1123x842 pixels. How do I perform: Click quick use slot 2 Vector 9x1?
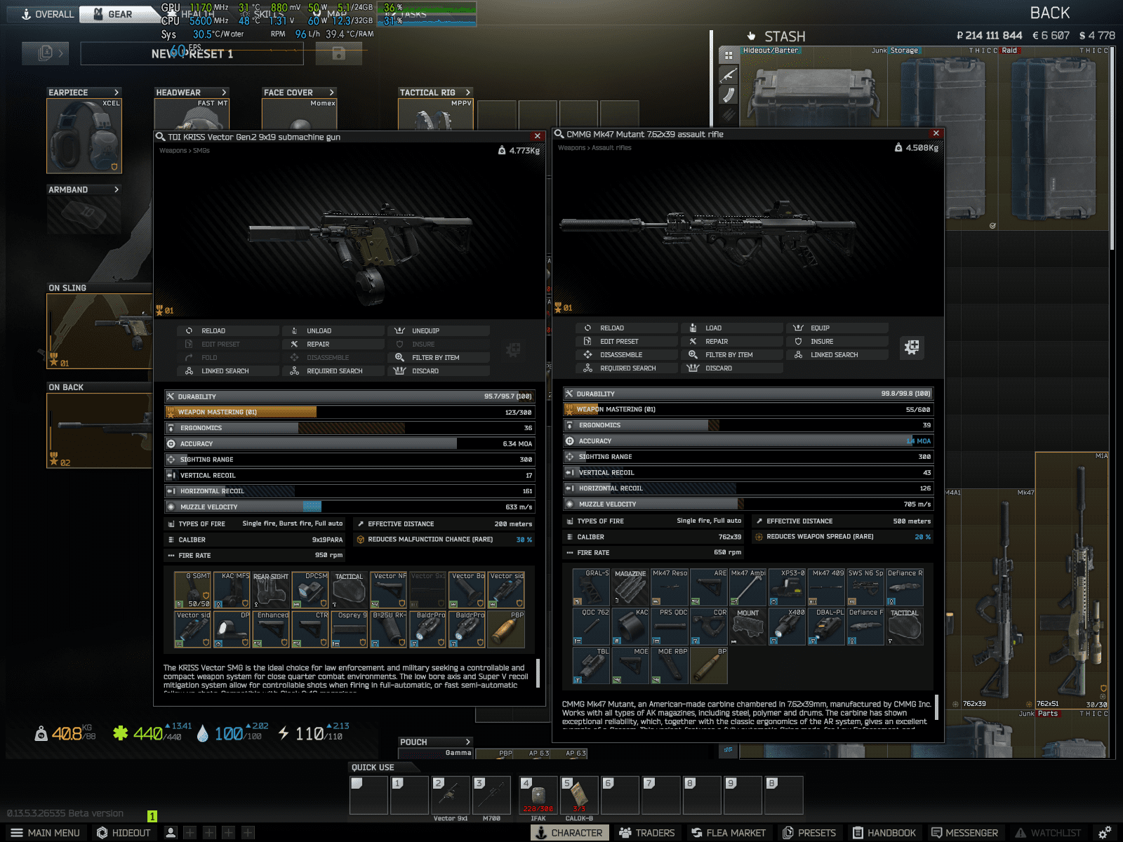tap(450, 794)
